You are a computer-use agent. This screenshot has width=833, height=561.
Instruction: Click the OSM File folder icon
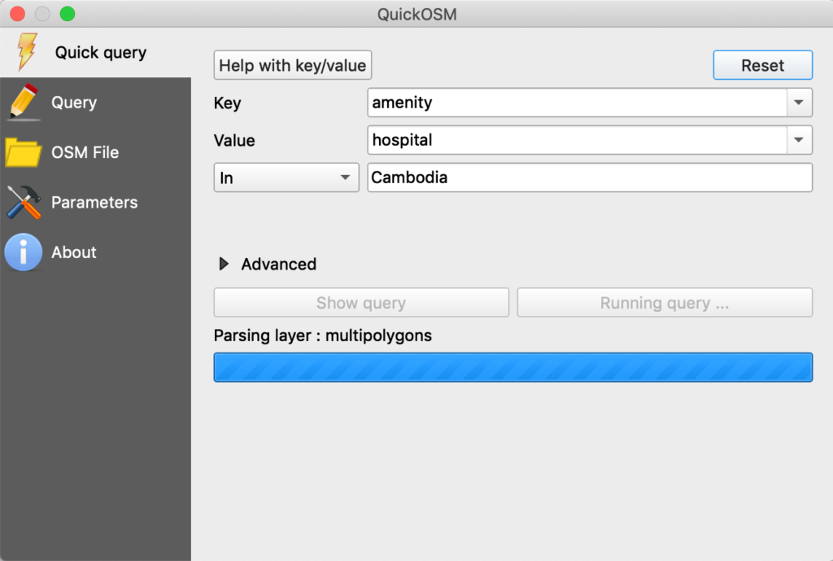coord(24,152)
